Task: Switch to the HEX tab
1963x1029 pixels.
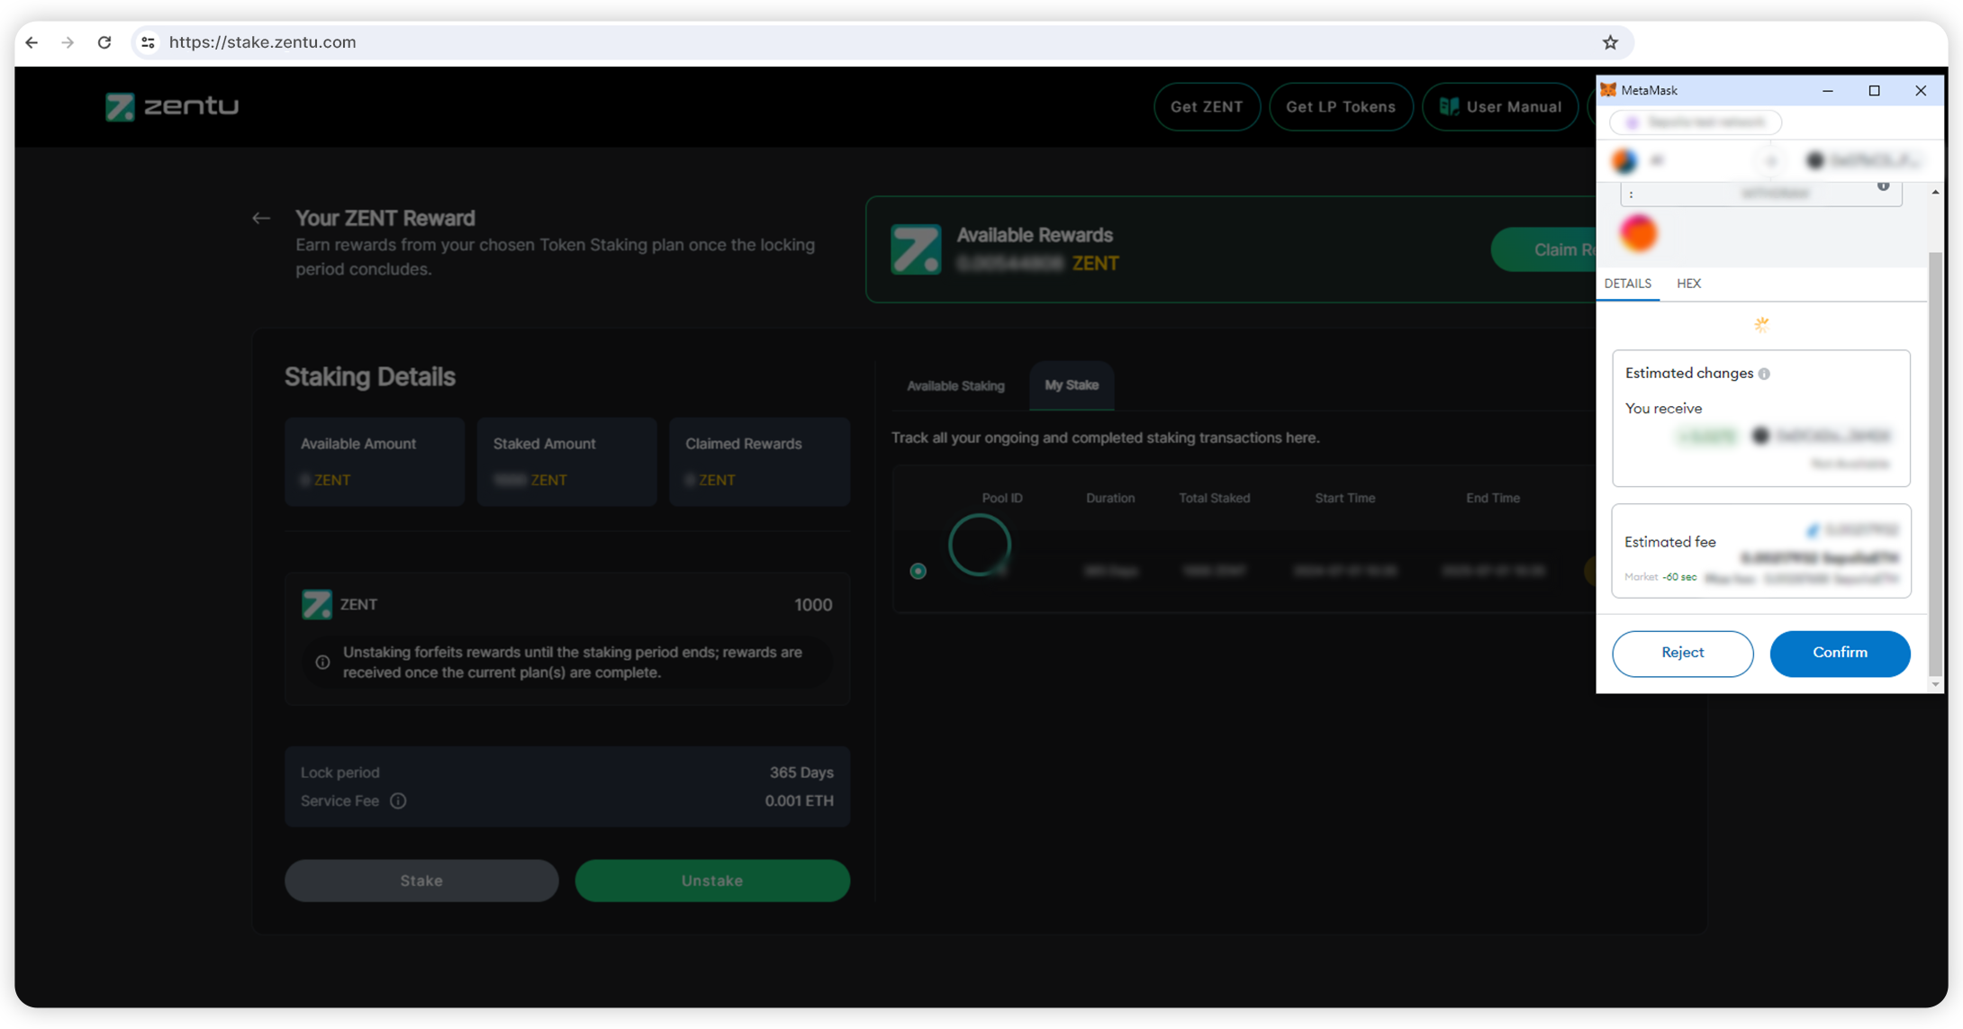Action: coord(1688,284)
